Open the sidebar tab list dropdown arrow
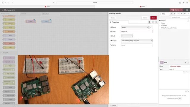The height and width of the screenshot is (107, 190). pos(188,14)
